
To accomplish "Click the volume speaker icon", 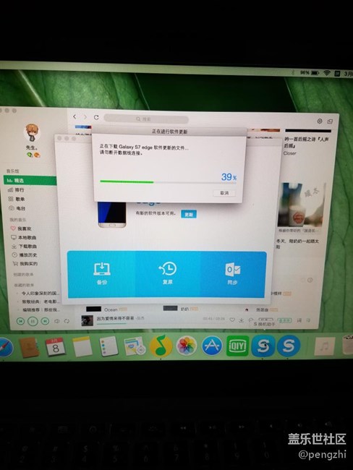I will coord(56,321).
